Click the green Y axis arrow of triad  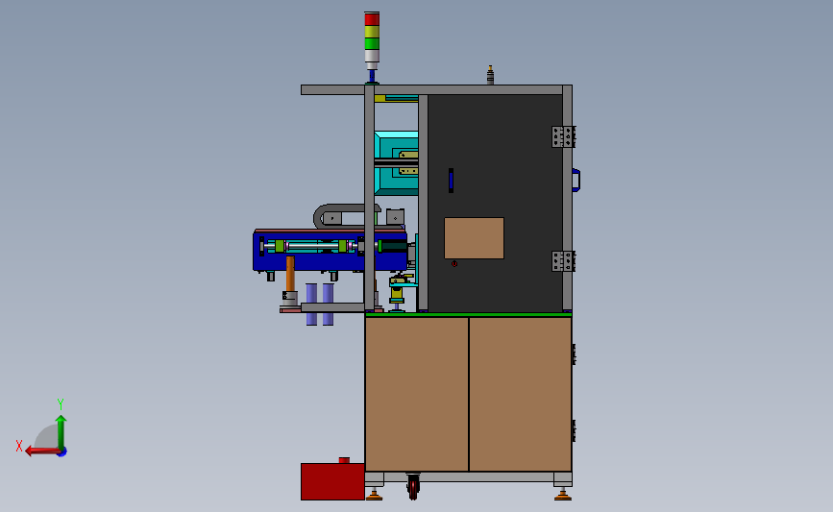coord(61,432)
